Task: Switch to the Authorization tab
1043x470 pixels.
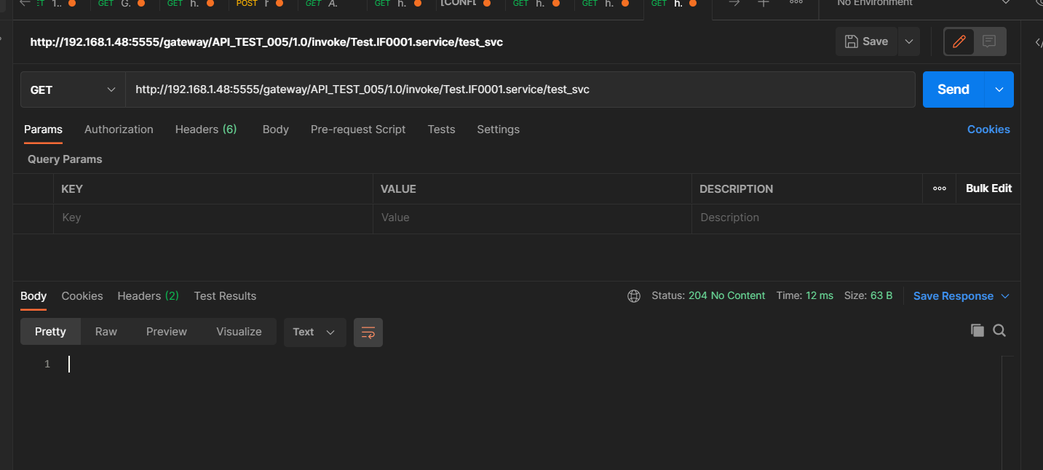Action: [x=119, y=130]
